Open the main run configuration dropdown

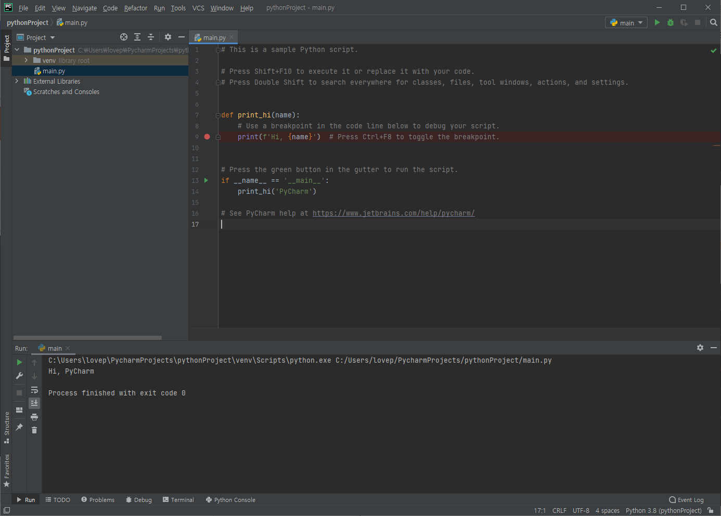pyautogui.click(x=626, y=23)
